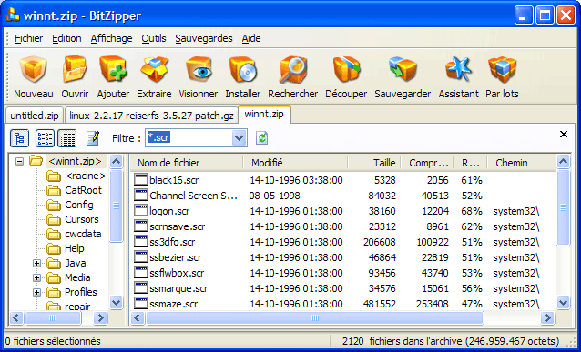Click the Sauvegarder backup icon
This screenshot has height=352, width=581.
(403, 69)
